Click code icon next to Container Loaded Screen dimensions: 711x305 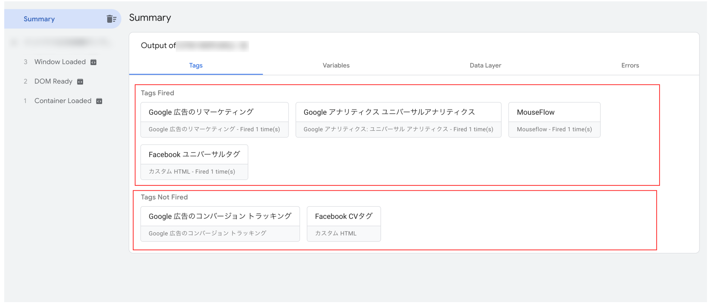[99, 101]
